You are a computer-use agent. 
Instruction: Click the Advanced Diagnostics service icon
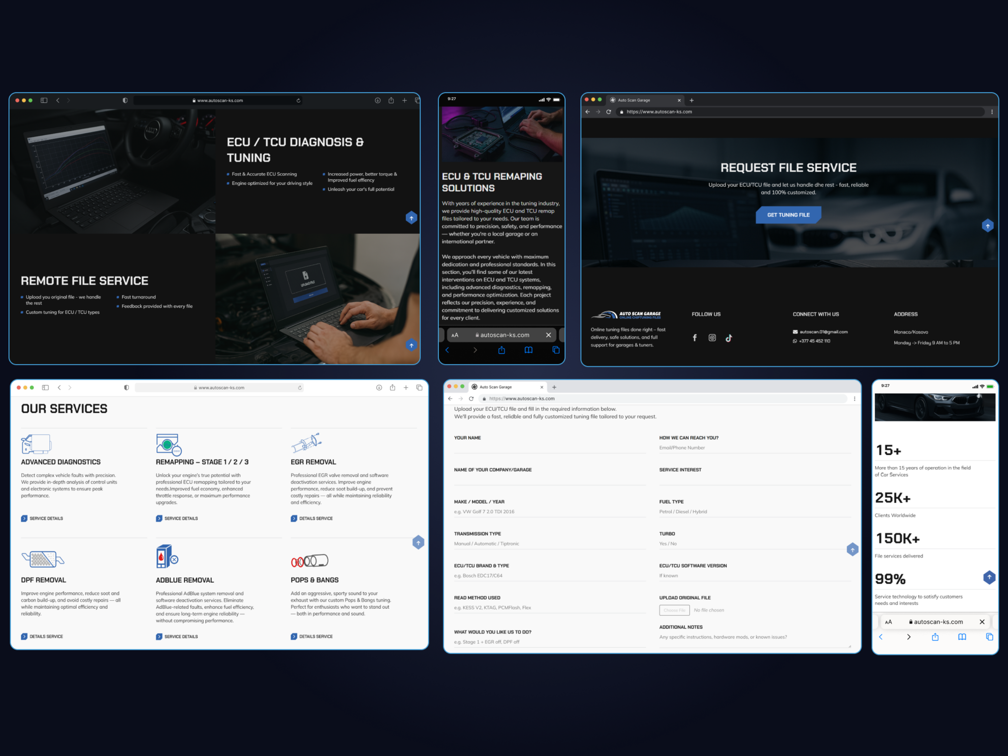pyautogui.click(x=36, y=444)
